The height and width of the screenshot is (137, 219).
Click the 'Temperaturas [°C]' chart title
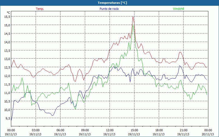(x=112, y=3)
